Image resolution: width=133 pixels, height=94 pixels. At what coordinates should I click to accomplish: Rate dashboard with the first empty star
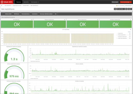click(126, 5)
